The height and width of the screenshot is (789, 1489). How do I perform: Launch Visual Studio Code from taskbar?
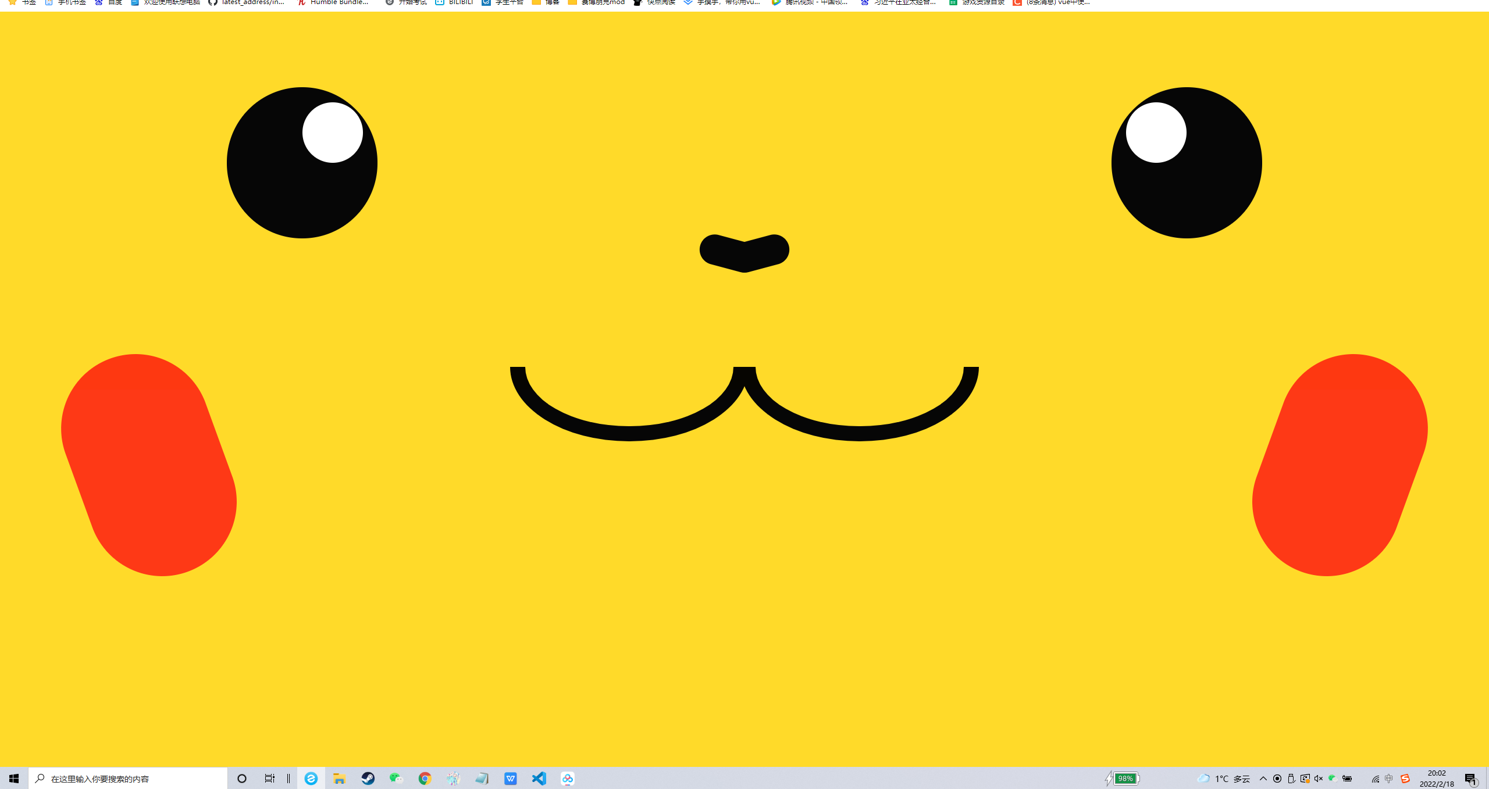[539, 779]
